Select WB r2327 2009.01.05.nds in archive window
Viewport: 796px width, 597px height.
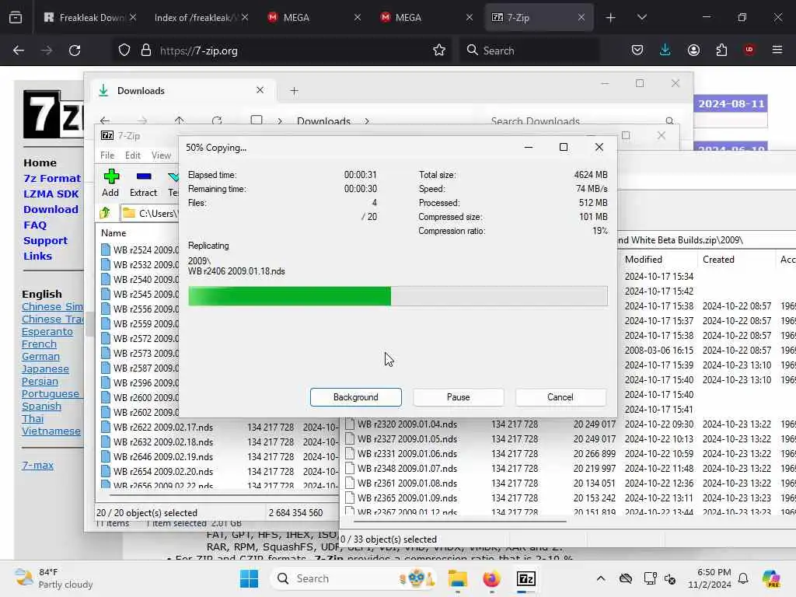[x=407, y=439]
